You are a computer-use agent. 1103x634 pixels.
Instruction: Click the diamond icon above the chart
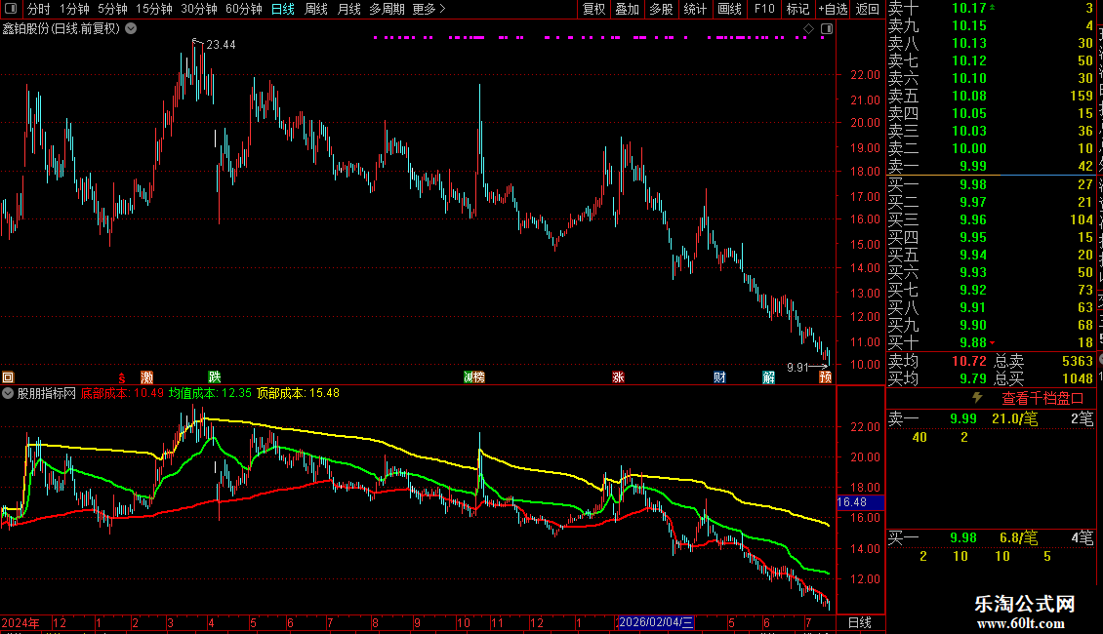(808, 29)
